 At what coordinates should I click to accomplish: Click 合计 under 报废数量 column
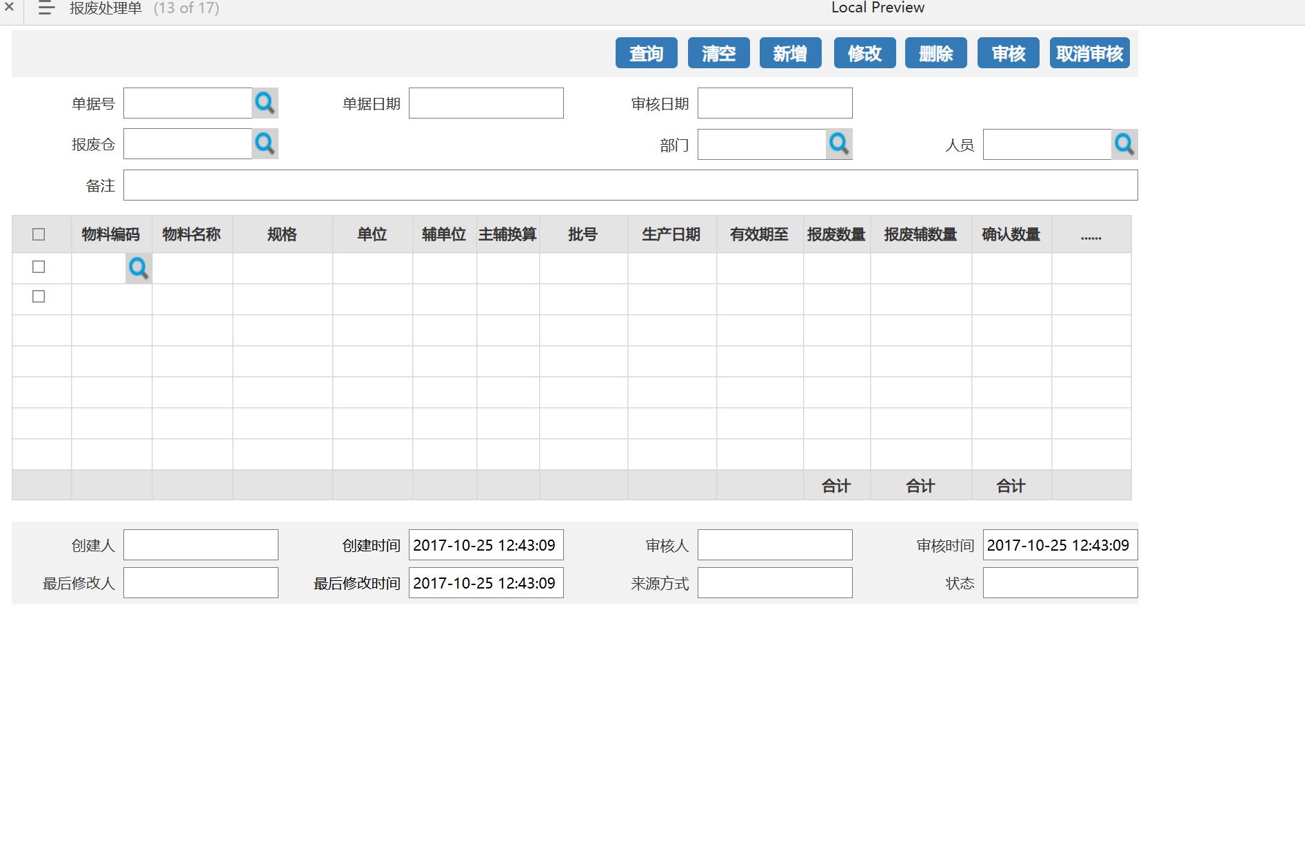837,486
